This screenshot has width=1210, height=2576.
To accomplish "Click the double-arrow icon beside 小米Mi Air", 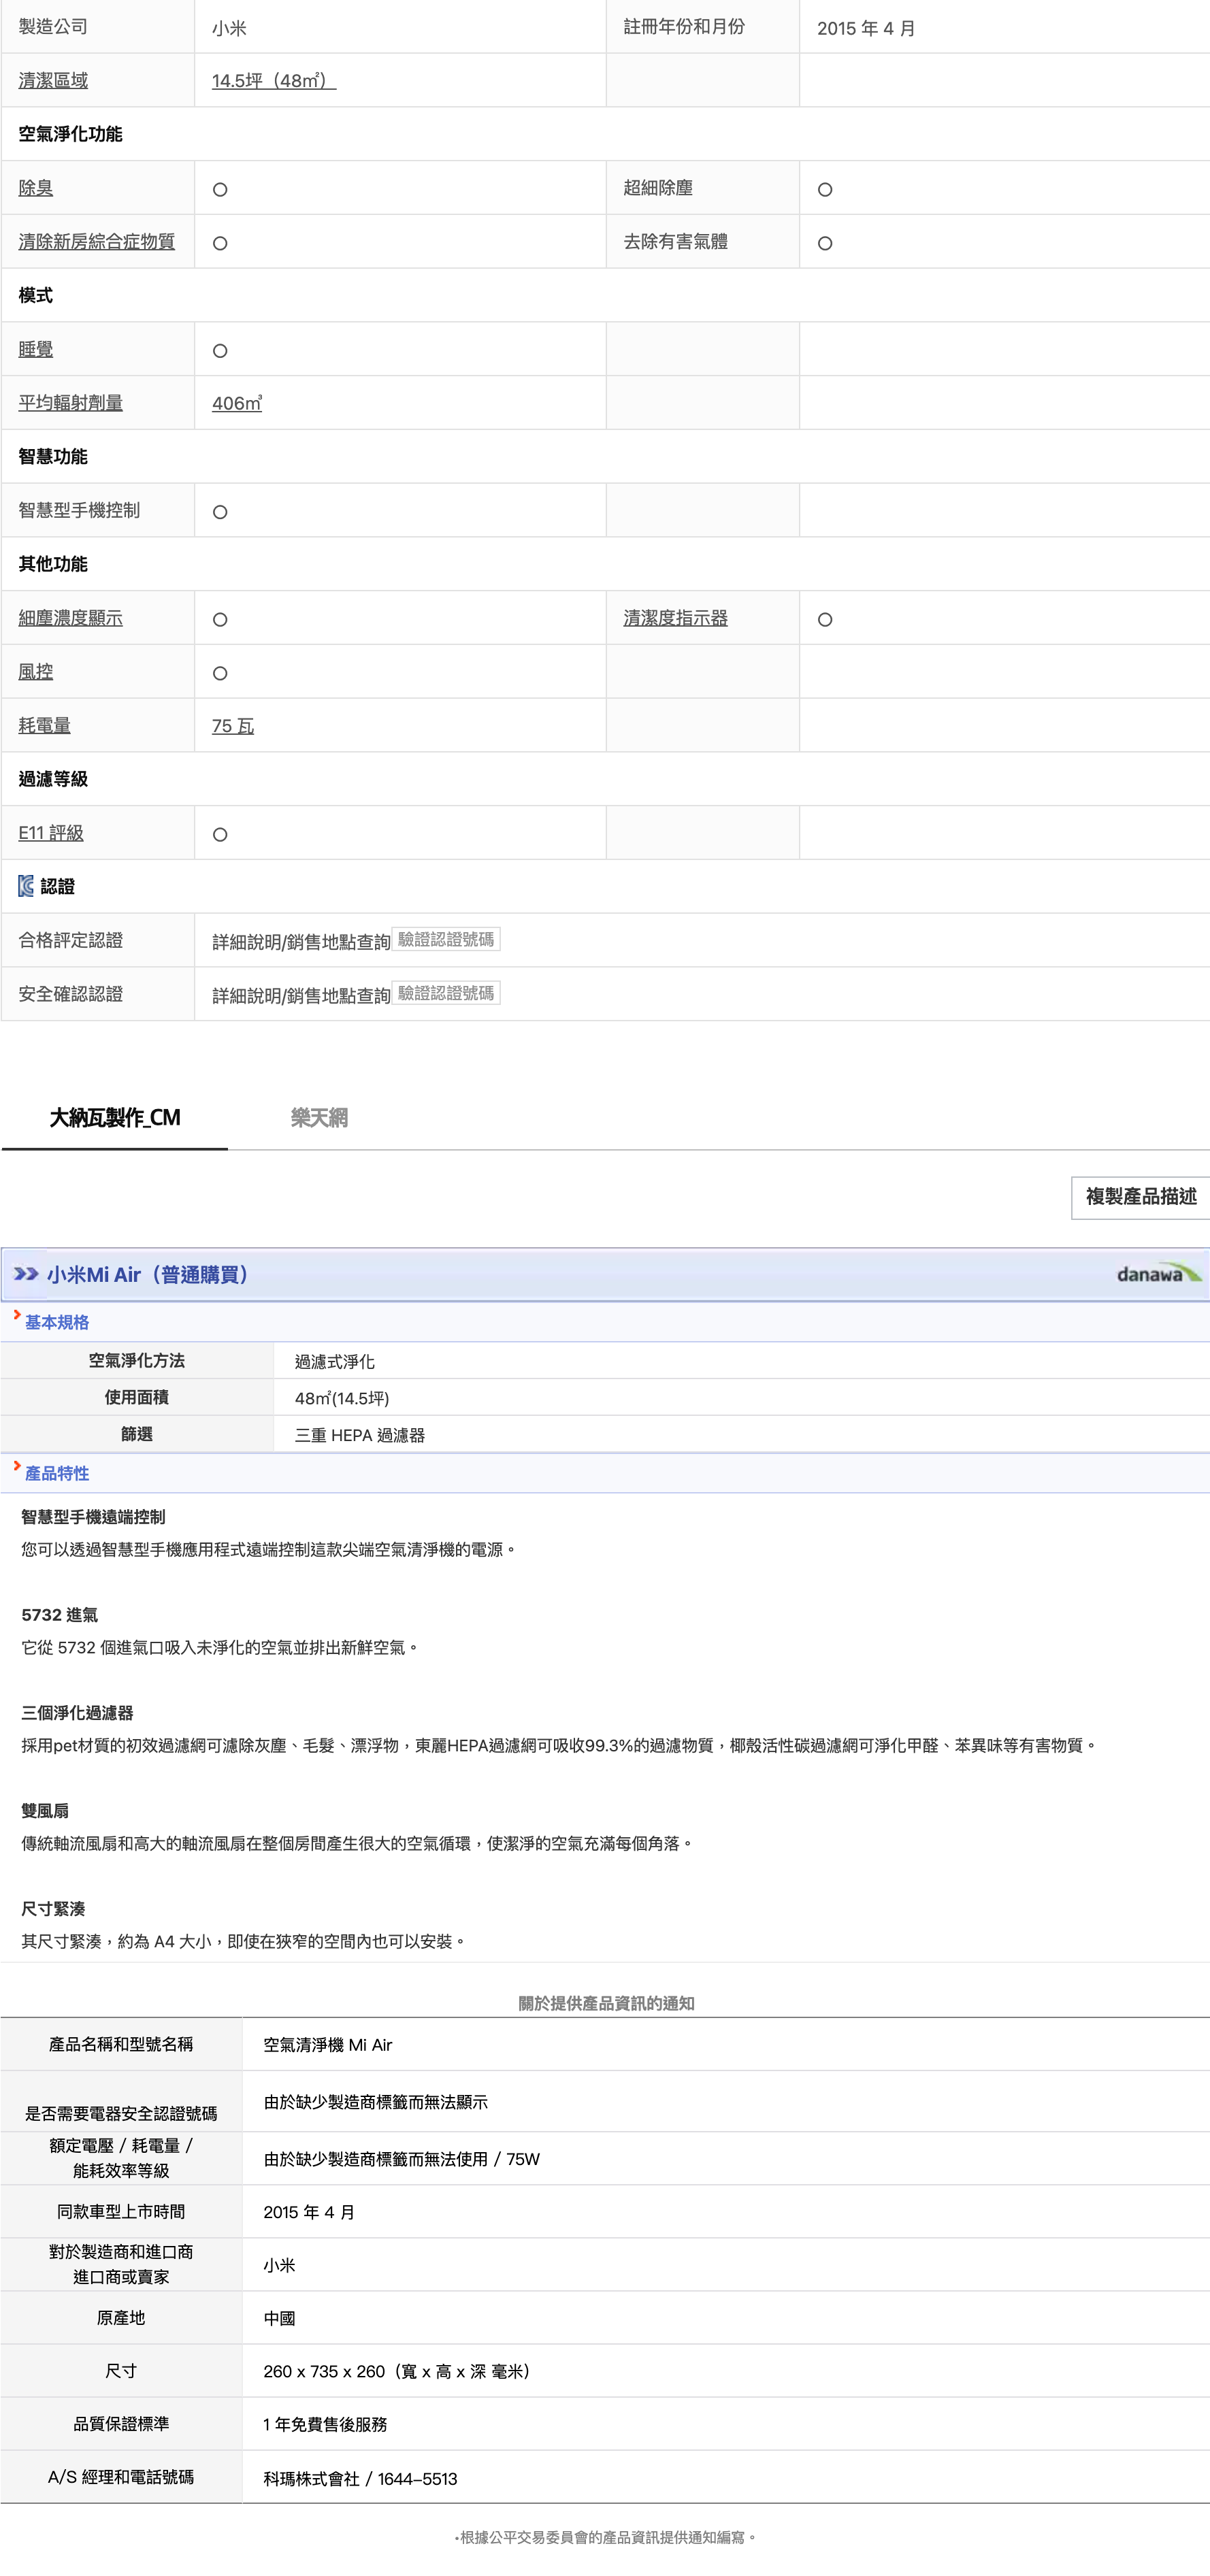I will coord(26,1274).
